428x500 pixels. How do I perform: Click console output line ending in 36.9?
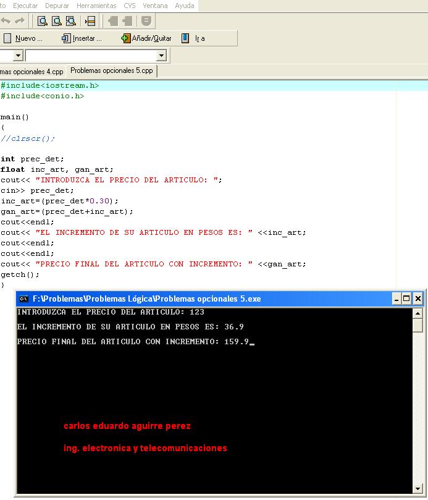(130, 326)
